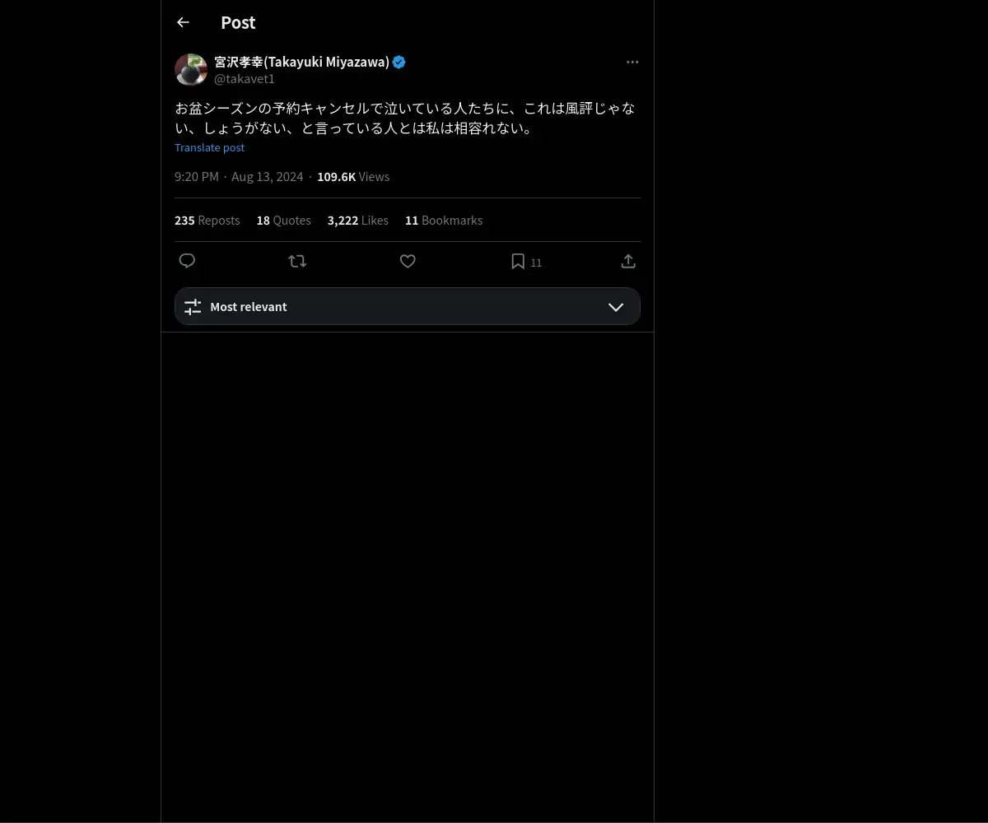This screenshot has width=988, height=823.
Task: Expand the Most relevant chevron dropdown
Action: [616, 307]
